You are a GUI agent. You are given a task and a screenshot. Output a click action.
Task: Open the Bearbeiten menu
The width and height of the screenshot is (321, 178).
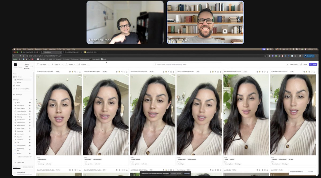click(30, 49)
